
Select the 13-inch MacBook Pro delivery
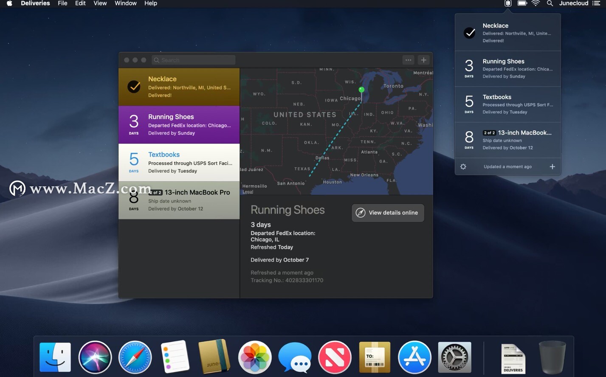(179, 200)
